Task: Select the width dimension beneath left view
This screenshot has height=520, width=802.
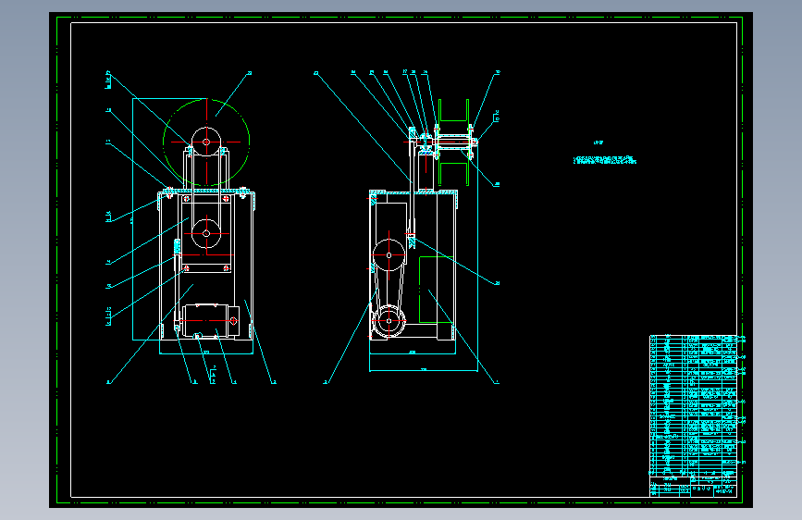Action: point(206,353)
